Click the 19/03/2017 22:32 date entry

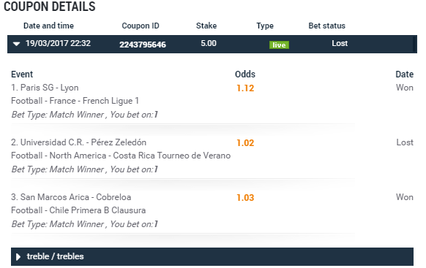click(x=58, y=43)
